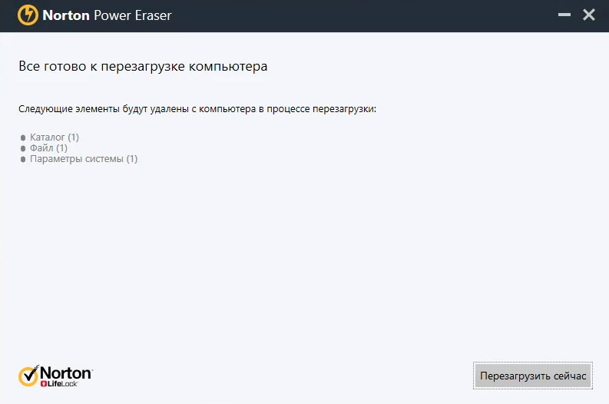Select the "Каталог (1)" list entry

55,137
